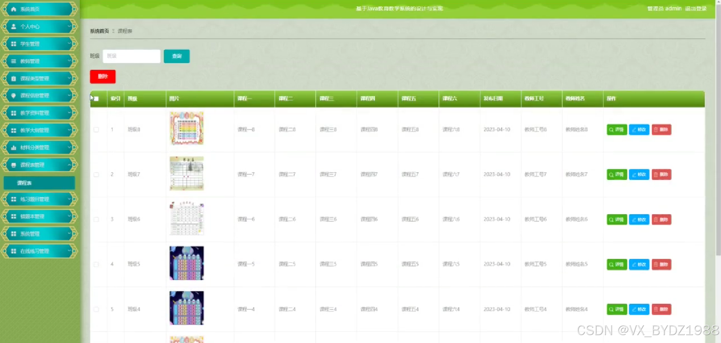Image resolution: width=721 pixels, height=343 pixels.
Task: Click 删除 for row 班级5
Action: [661, 264]
